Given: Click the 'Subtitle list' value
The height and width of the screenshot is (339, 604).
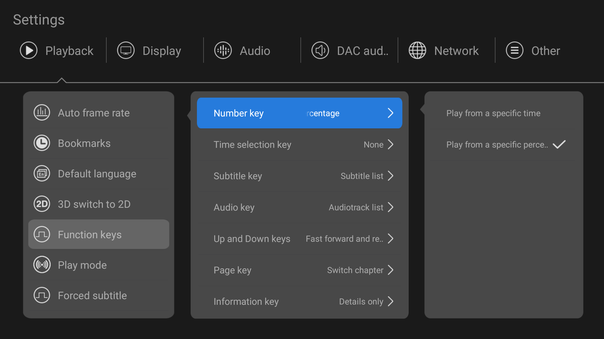Looking at the screenshot, I should [362, 176].
